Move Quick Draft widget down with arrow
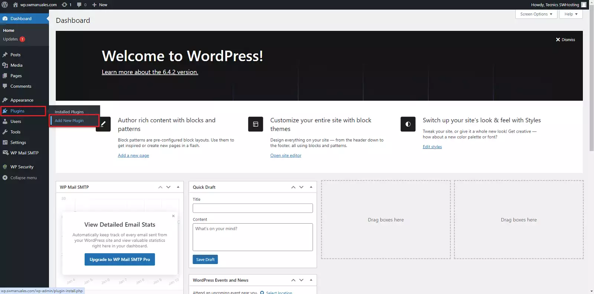Viewport: 594px width, 294px height. [301, 187]
